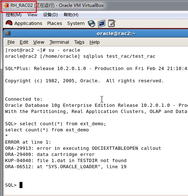
Task: Open the GNOME Applications menu
Action: (x=28, y=23)
